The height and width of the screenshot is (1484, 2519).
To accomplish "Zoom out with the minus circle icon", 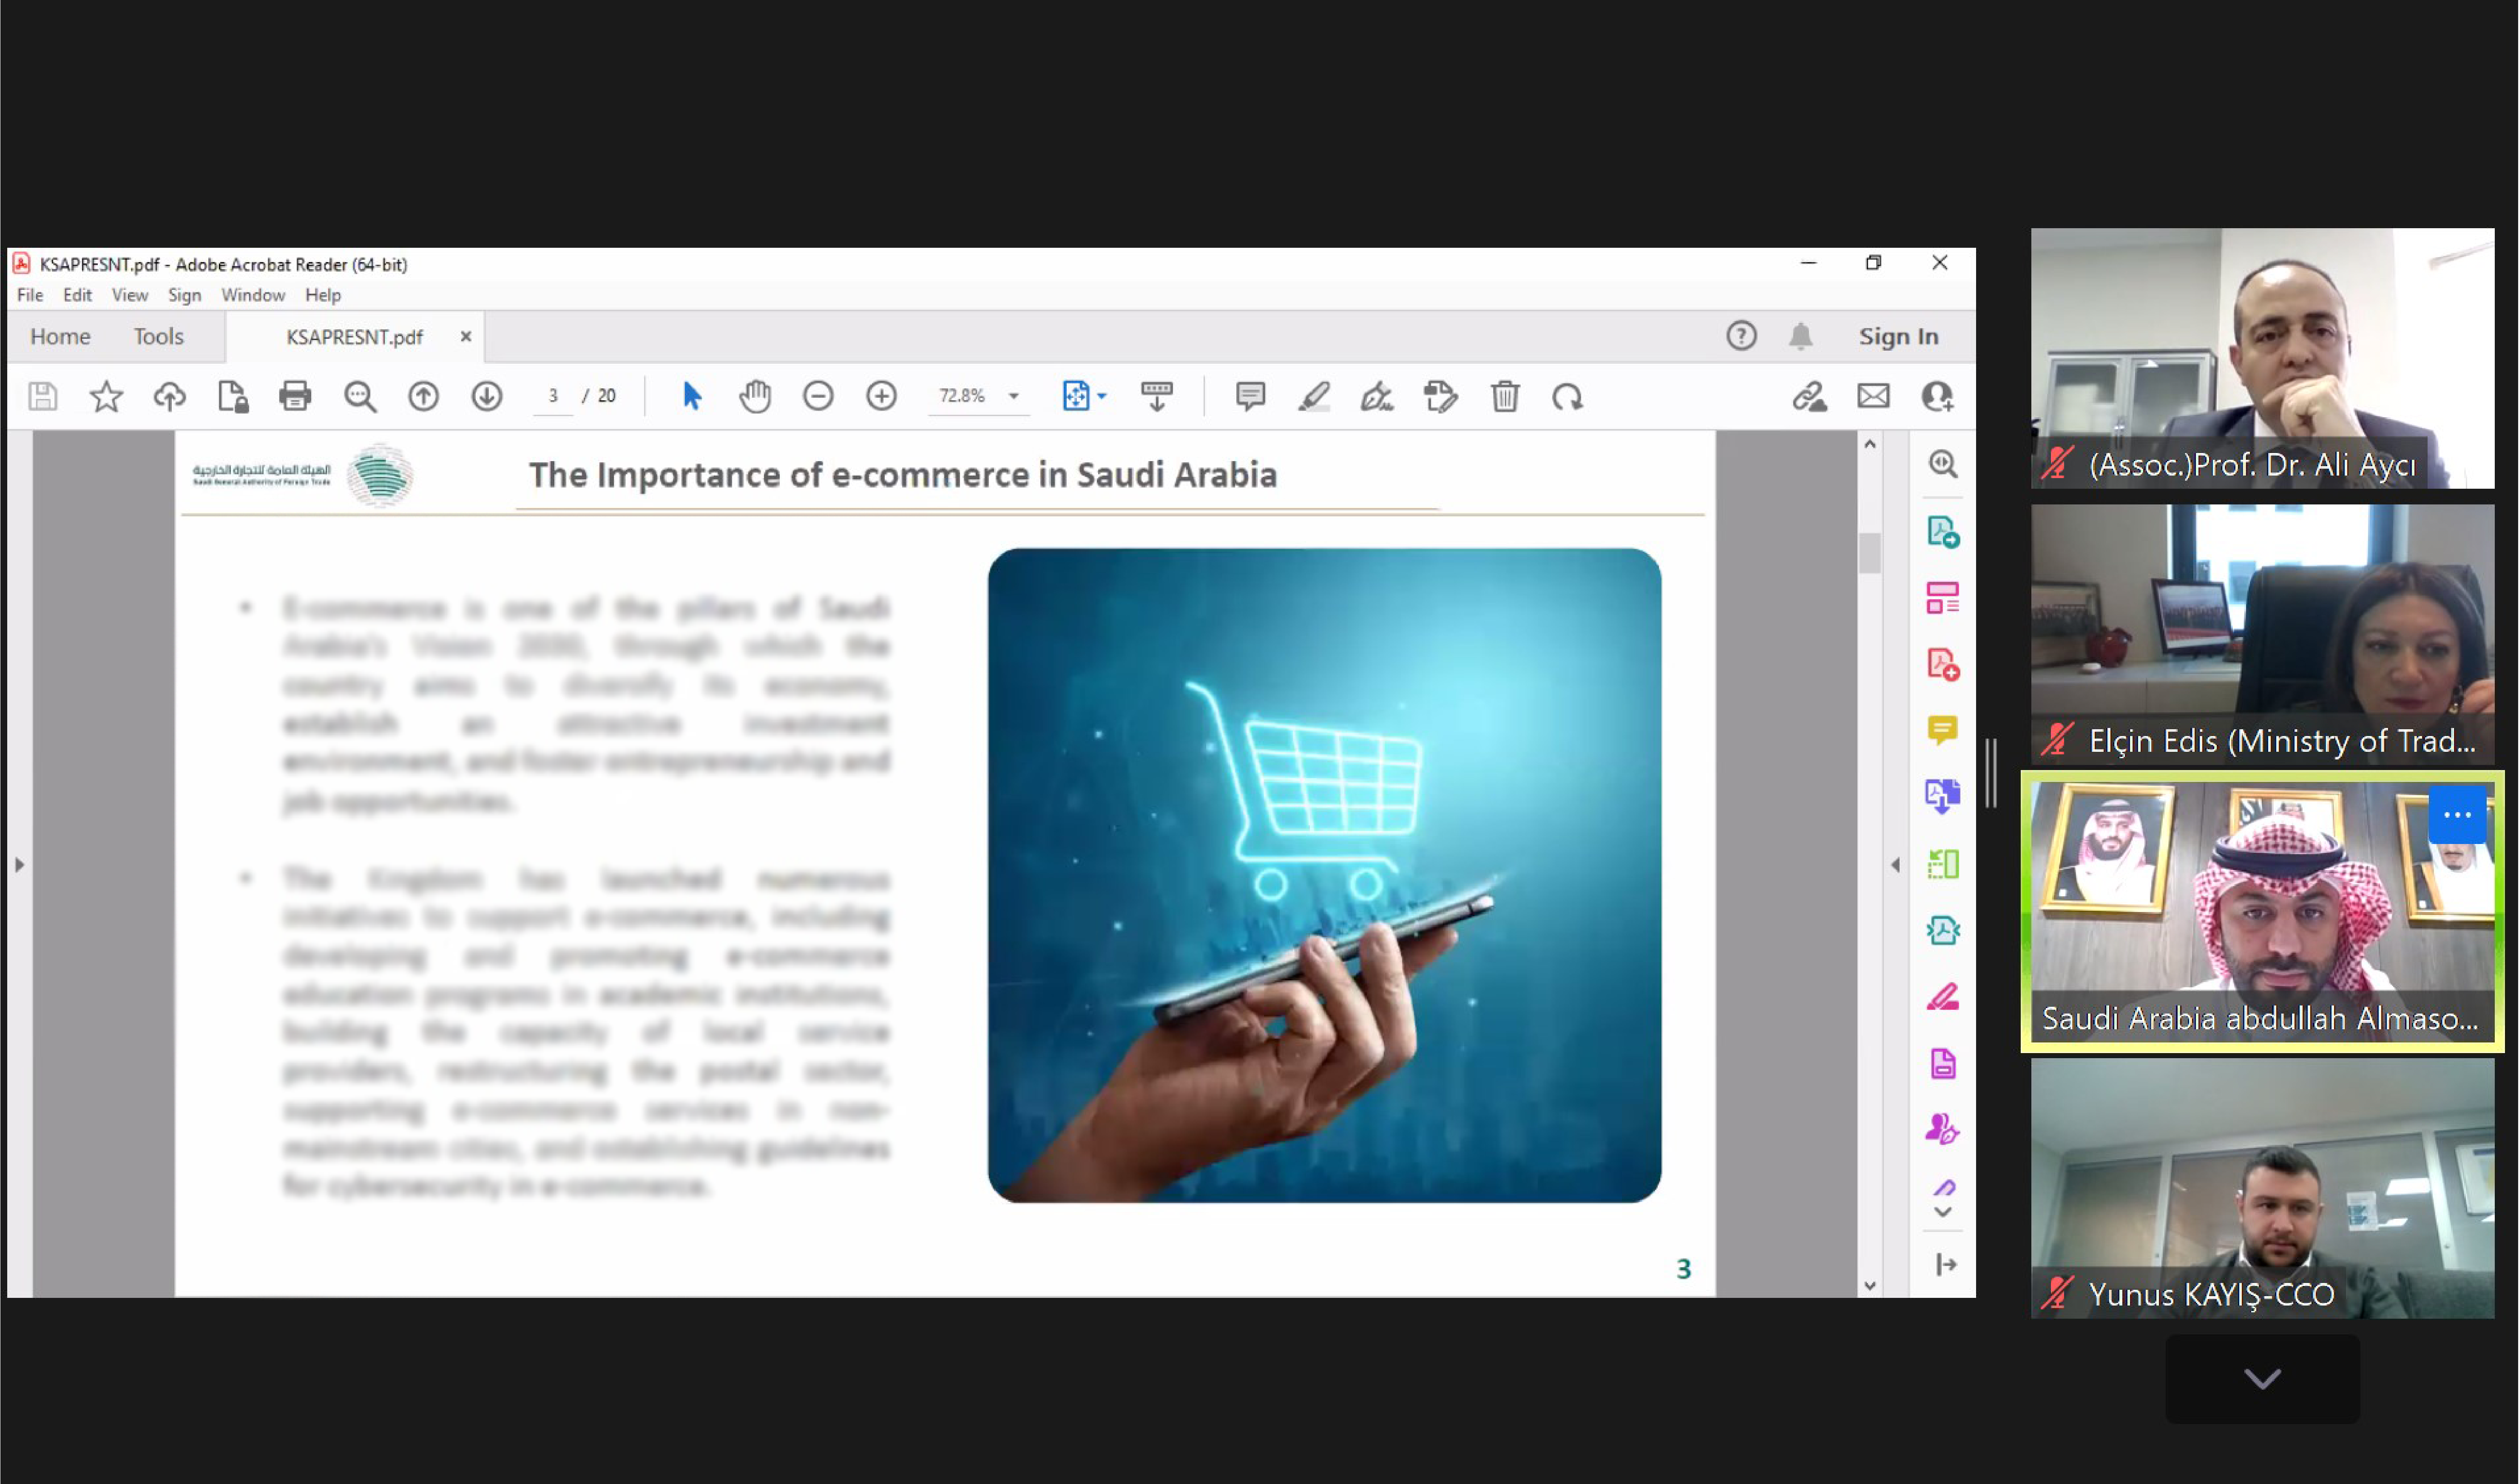I will click(818, 396).
